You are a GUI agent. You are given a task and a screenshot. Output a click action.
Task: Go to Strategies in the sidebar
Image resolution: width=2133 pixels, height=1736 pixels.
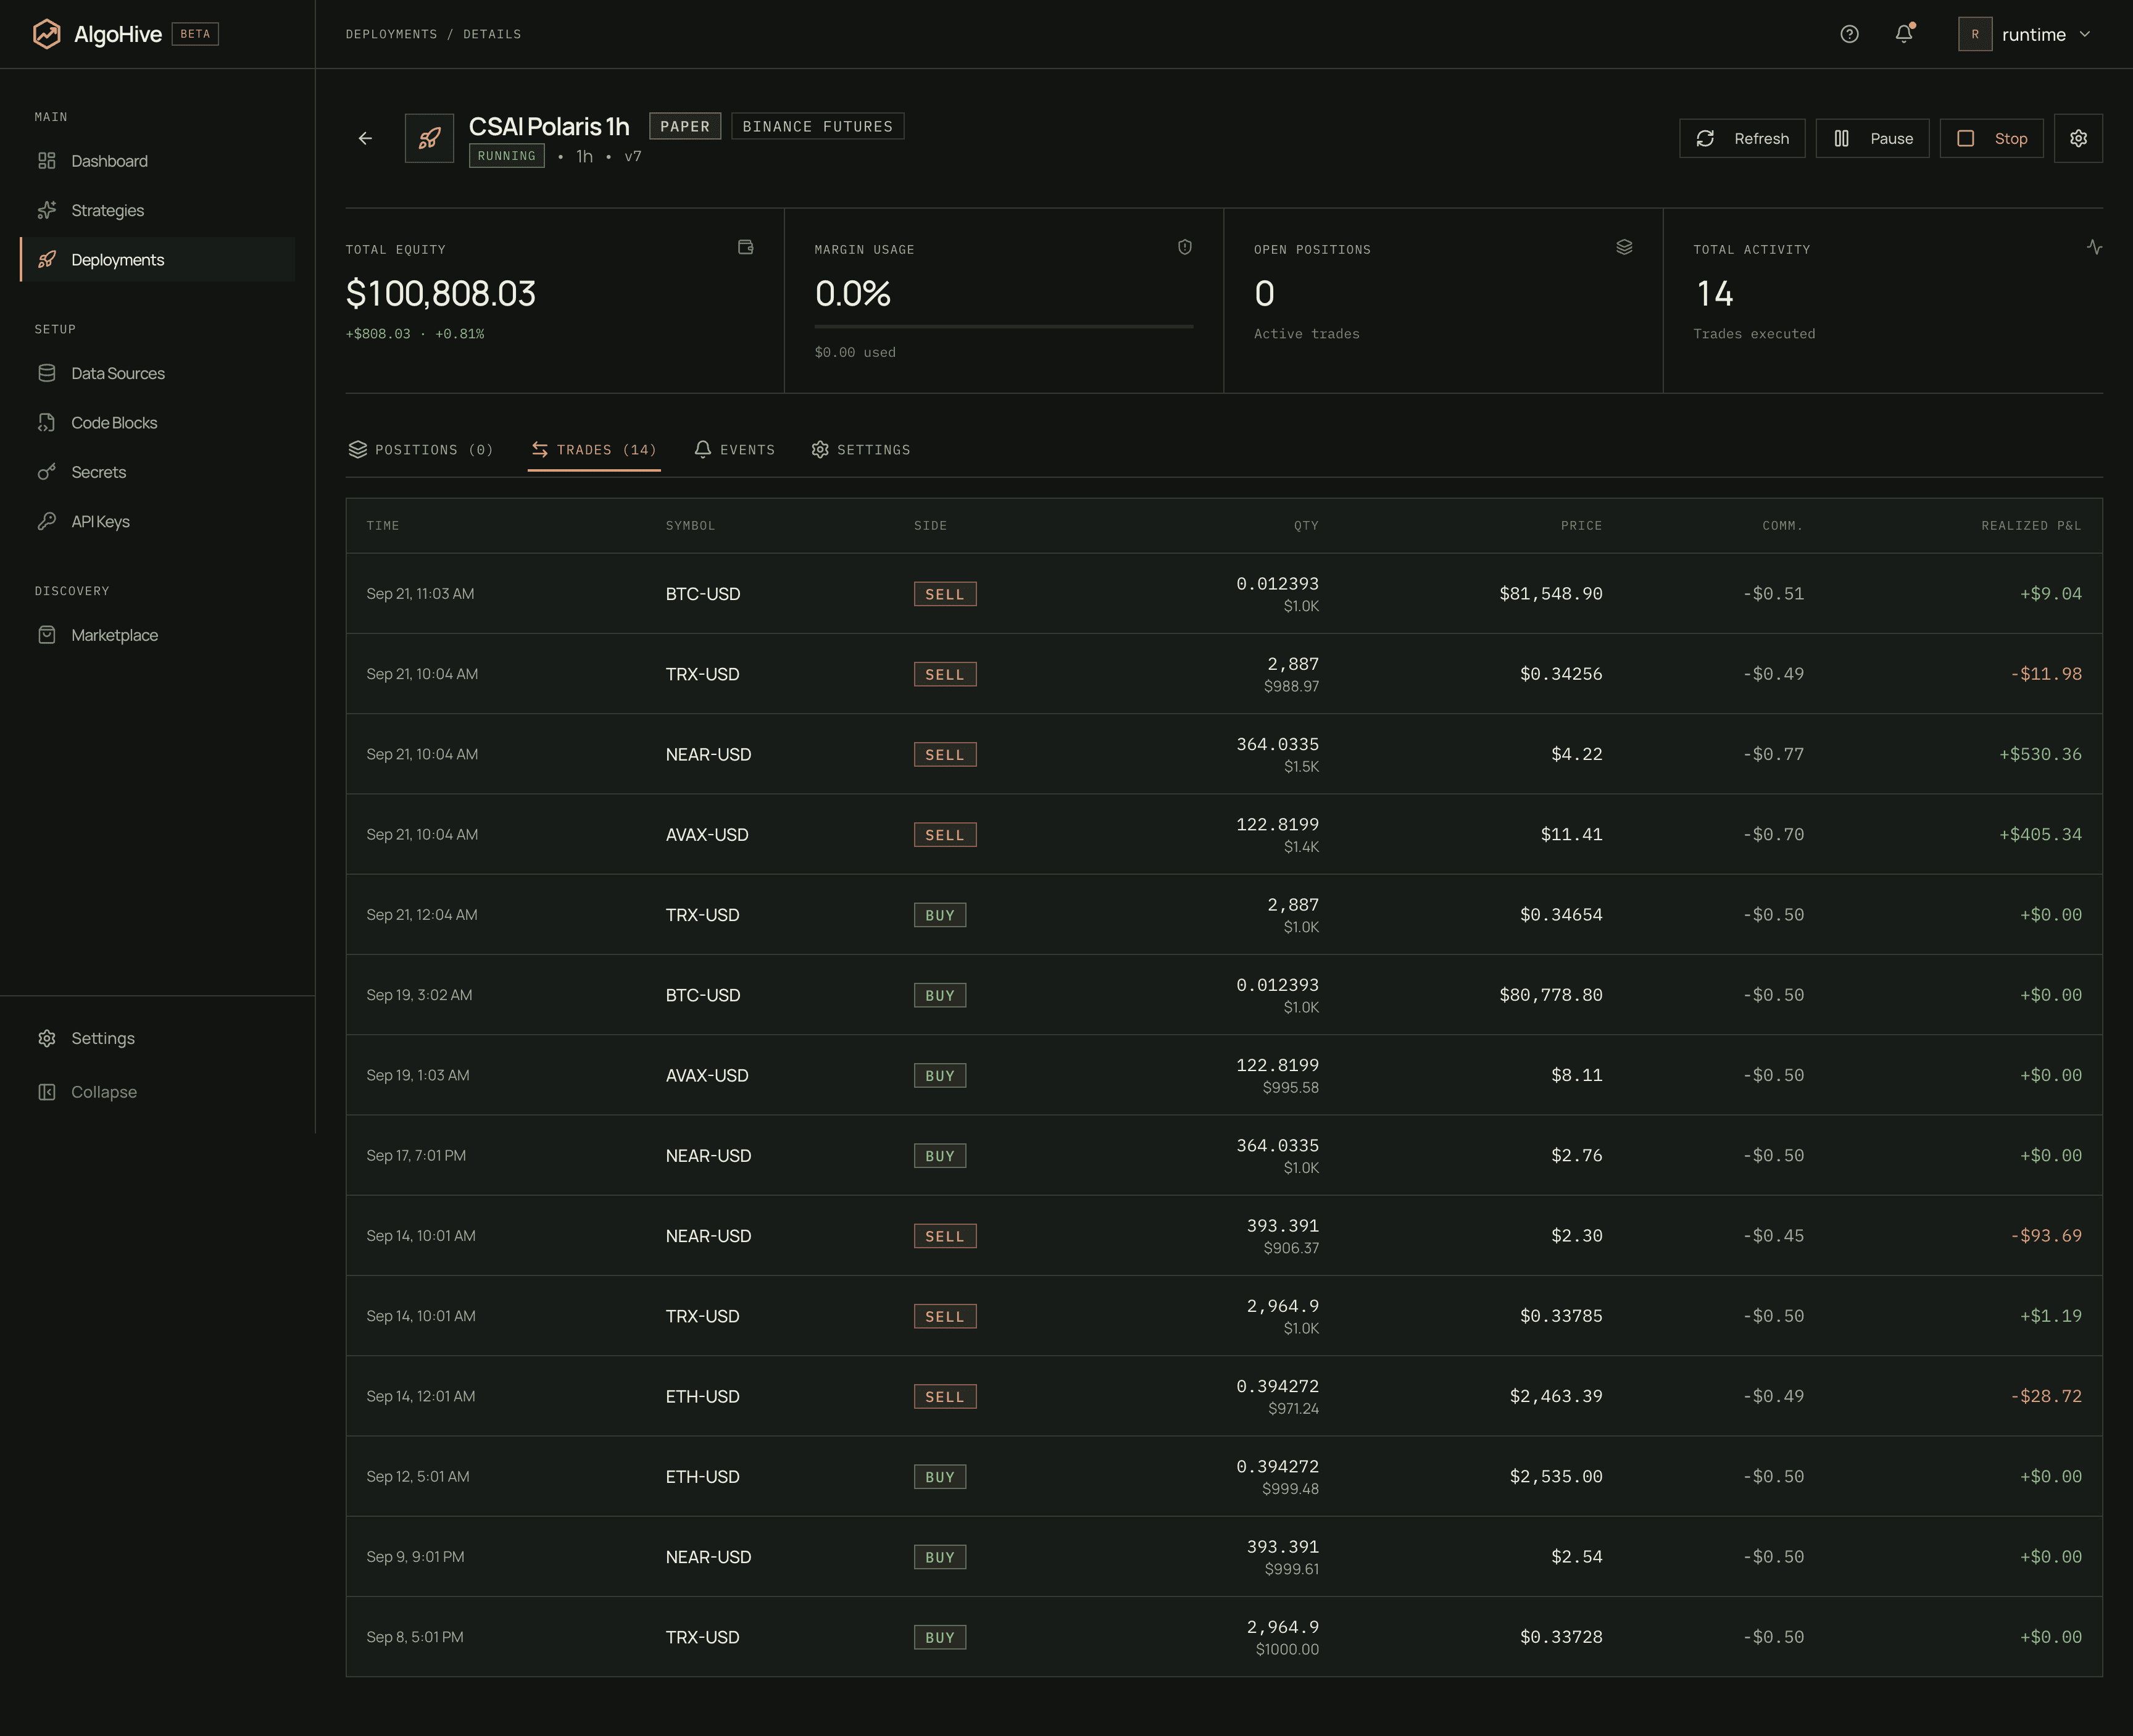click(x=158, y=210)
